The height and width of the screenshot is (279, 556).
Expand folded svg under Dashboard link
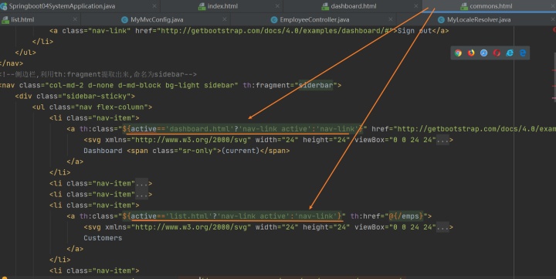pos(442,140)
